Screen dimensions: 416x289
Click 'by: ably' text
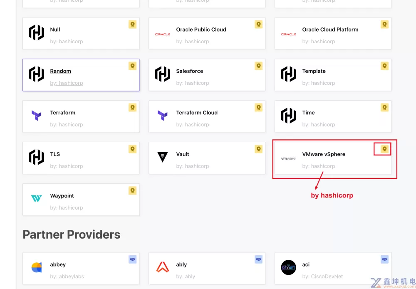pyautogui.click(x=186, y=277)
